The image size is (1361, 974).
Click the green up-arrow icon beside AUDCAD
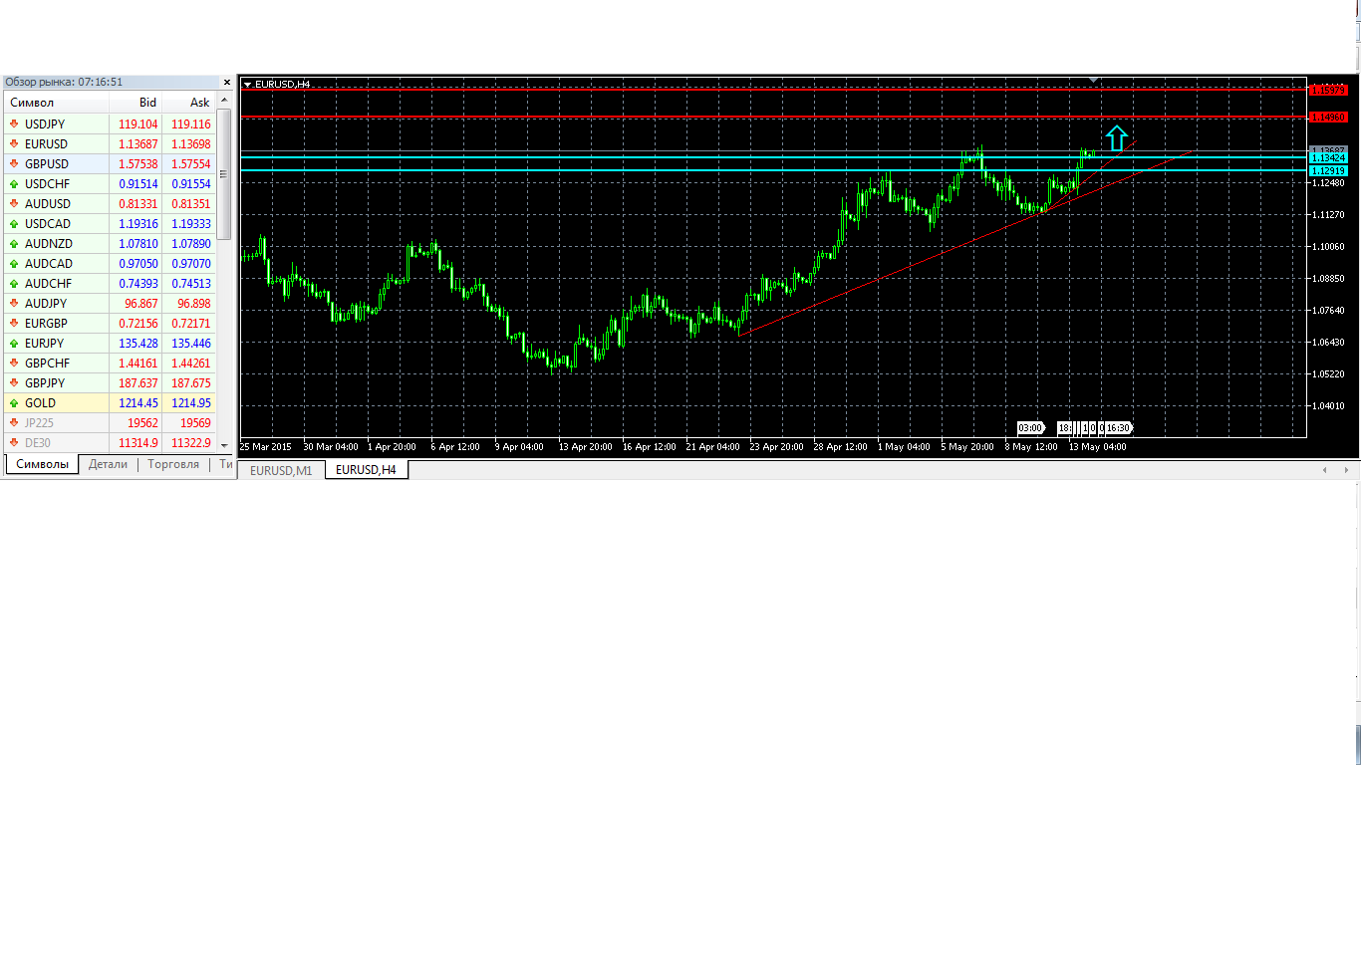pos(14,264)
